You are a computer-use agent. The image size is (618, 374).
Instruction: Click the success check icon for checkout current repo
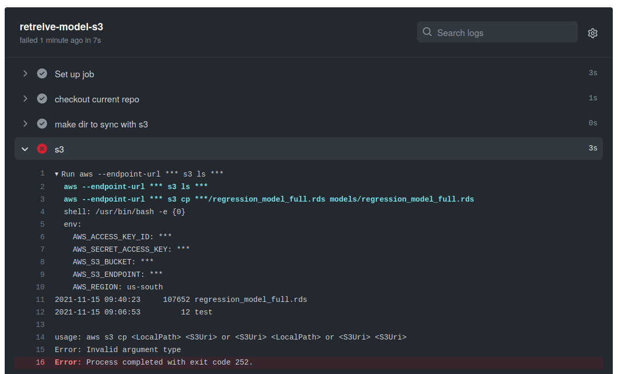click(42, 99)
